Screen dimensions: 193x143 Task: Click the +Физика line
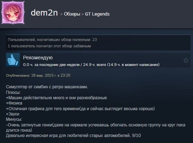click(x=14, y=103)
